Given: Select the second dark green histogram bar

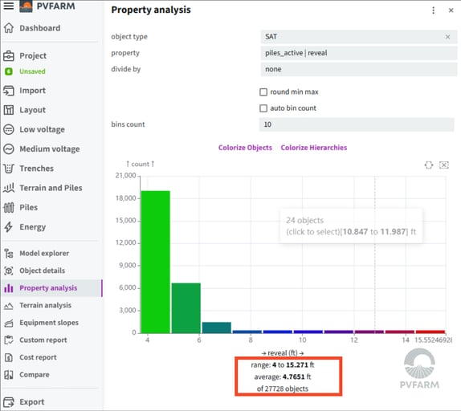Looking at the screenshot, I should [186, 308].
